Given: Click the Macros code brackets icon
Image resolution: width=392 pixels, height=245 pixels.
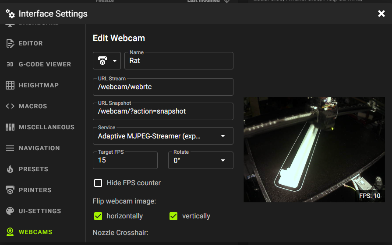Looking at the screenshot, I should (x=10, y=106).
